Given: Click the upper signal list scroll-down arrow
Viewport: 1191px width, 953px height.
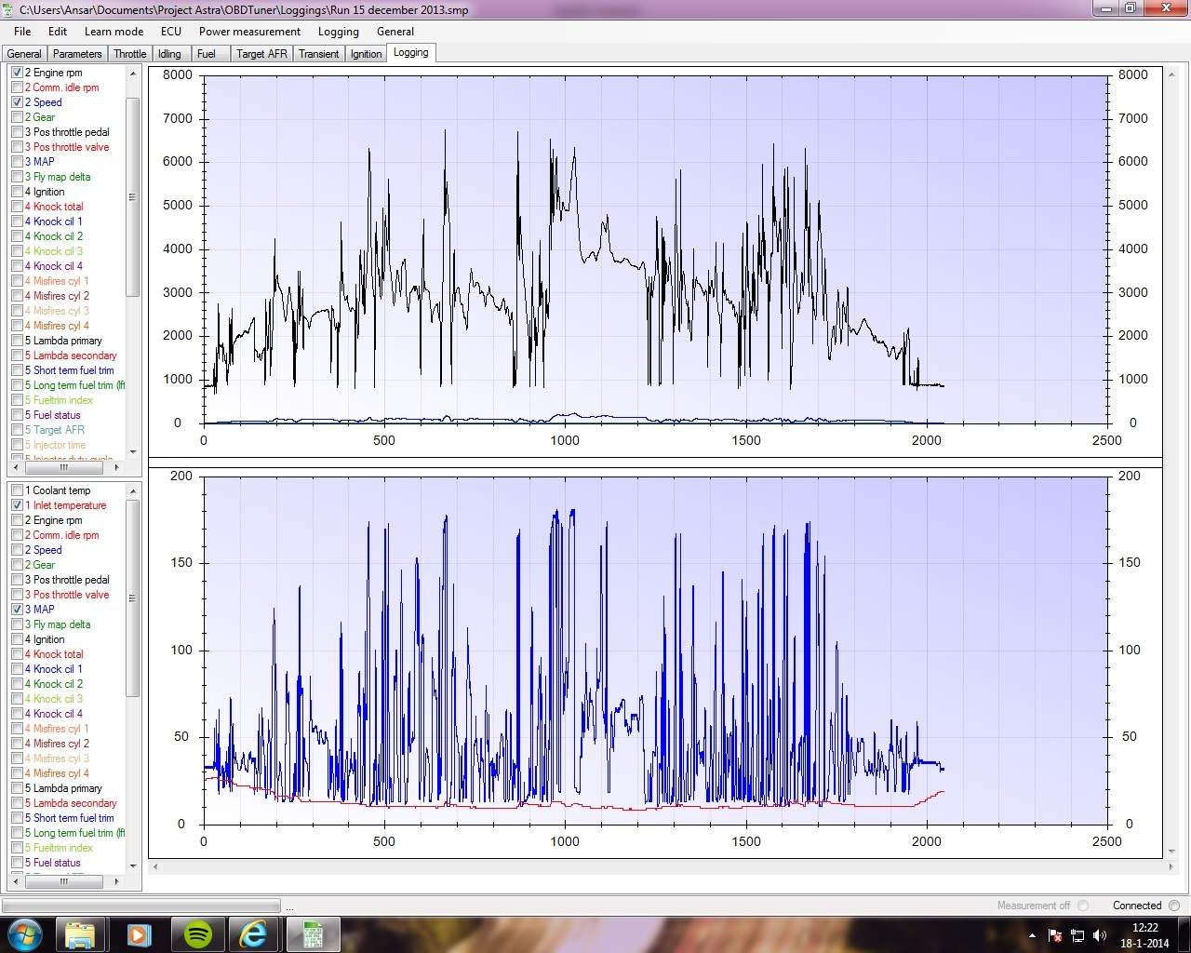Looking at the screenshot, I should (132, 452).
